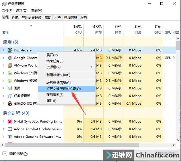Switch to the 性能 tab
The height and width of the screenshot is (162, 181).
15,18
